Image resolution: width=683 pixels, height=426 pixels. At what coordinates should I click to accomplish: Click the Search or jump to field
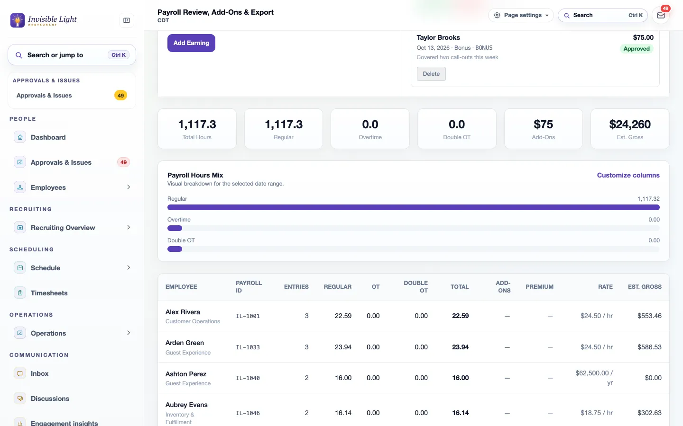pyautogui.click(x=72, y=55)
